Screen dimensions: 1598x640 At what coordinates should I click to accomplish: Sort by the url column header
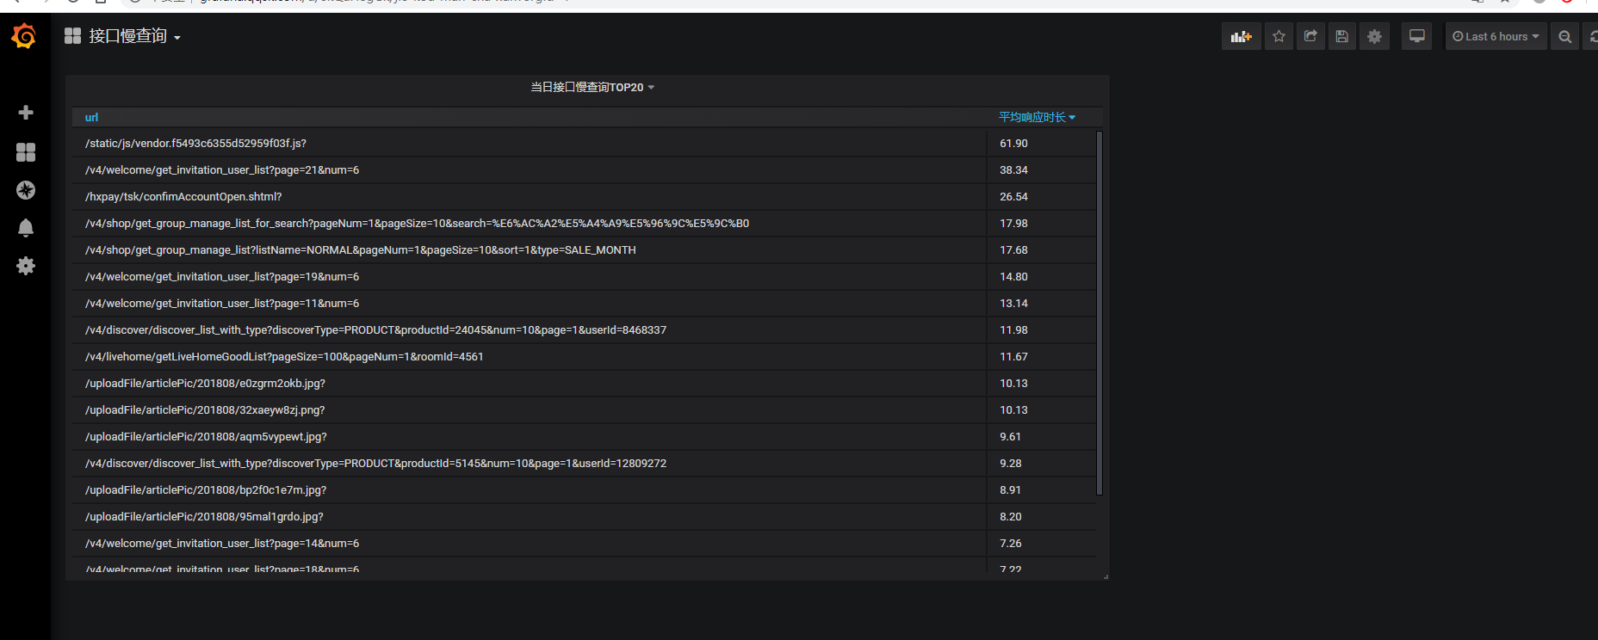tap(91, 117)
